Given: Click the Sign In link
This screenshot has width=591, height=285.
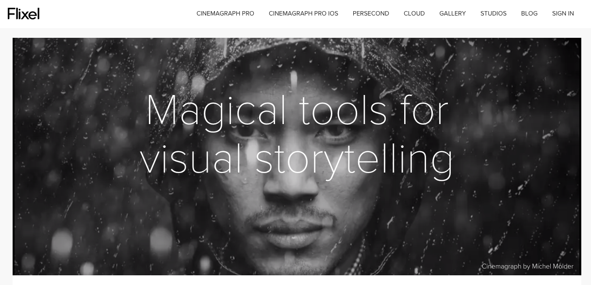Looking at the screenshot, I should (x=563, y=14).
